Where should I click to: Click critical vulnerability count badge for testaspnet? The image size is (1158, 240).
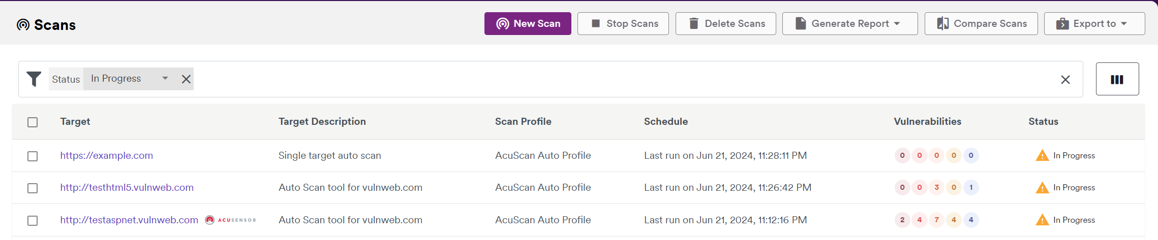pos(902,220)
